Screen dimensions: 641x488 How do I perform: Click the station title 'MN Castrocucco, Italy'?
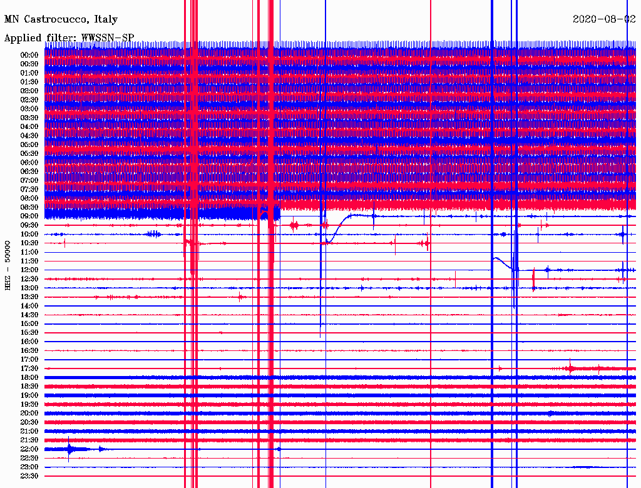[61, 19]
